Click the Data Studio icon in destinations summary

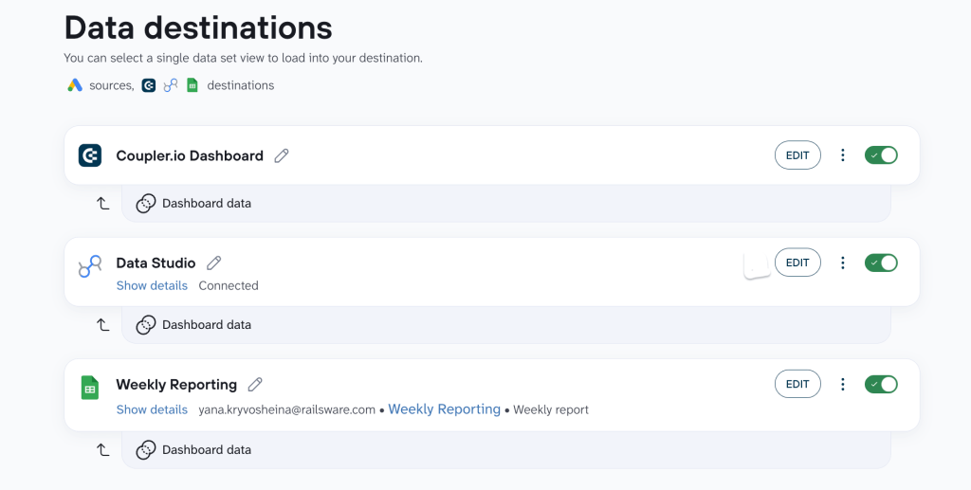coord(171,85)
